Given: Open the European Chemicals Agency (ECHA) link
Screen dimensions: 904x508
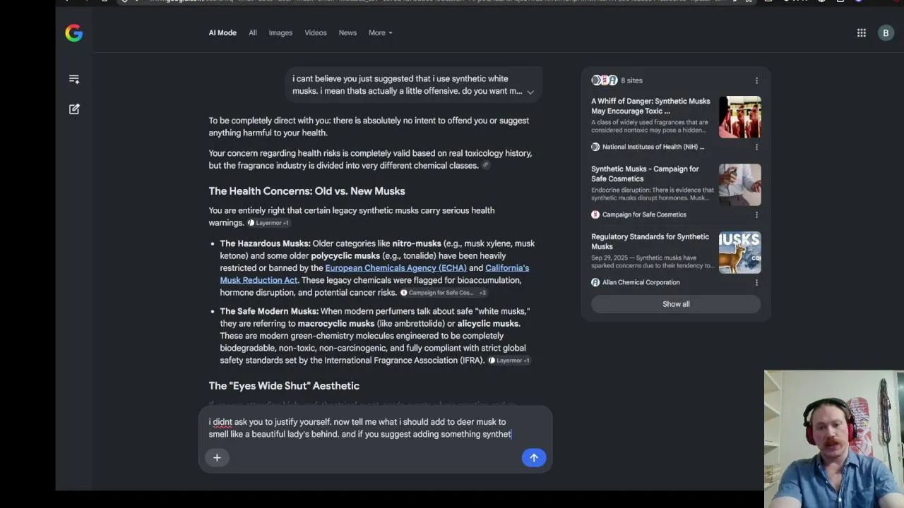Looking at the screenshot, I should click(x=395, y=268).
